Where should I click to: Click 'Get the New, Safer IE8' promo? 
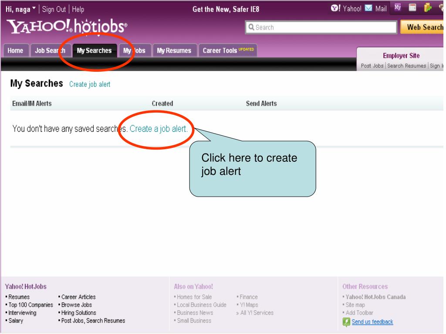point(226,10)
